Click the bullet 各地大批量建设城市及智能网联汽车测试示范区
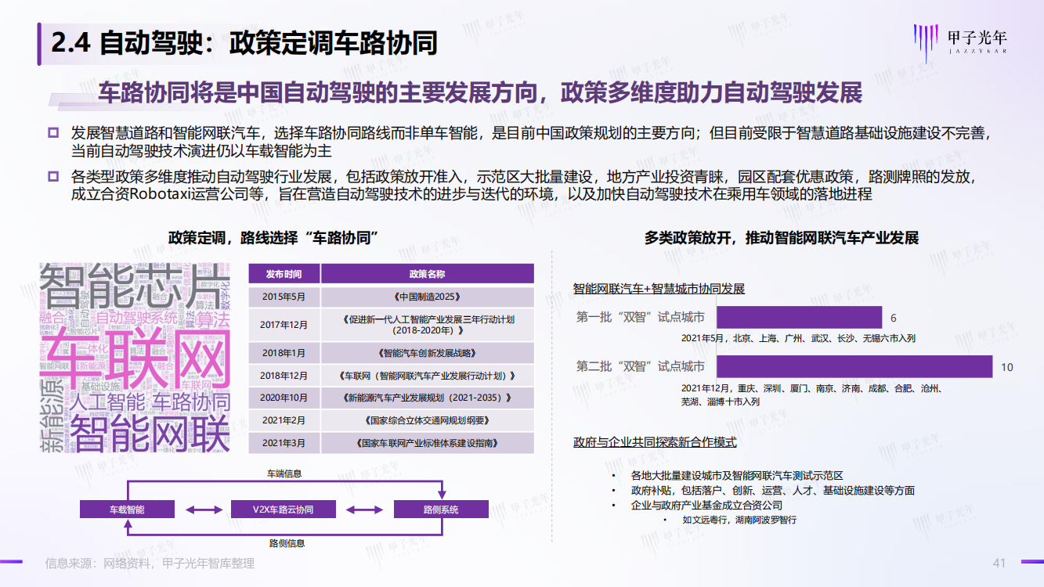1044x587 pixels. [736, 475]
